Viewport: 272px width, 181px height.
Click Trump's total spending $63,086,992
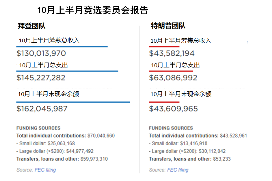coord(173,78)
